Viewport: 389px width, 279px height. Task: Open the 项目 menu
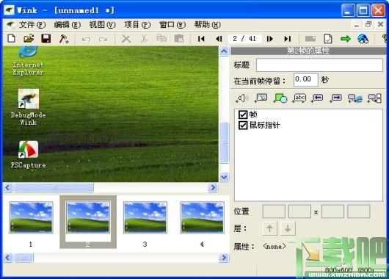point(137,24)
